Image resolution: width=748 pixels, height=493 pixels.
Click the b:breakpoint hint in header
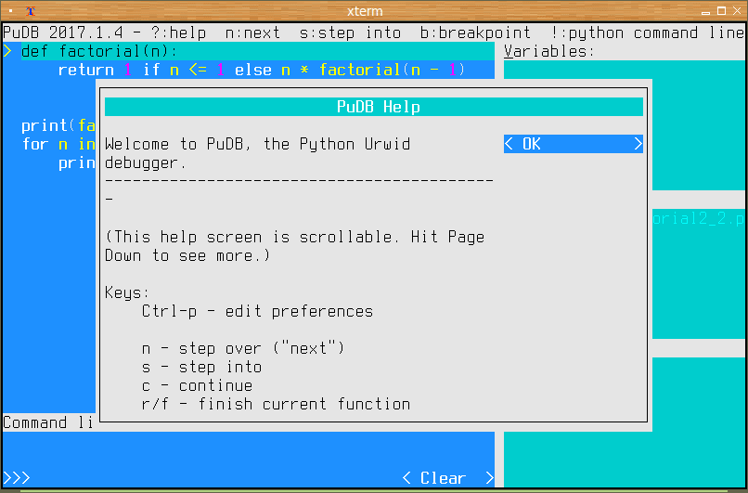coord(475,32)
